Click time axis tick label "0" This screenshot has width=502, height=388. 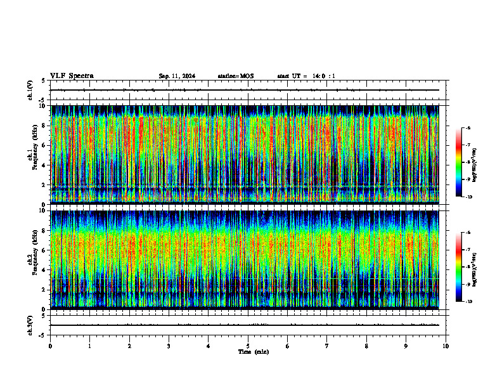click(x=50, y=346)
